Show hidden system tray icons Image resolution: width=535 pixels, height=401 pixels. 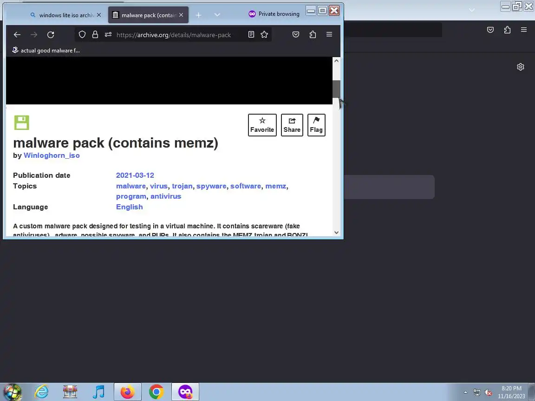tap(465, 393)
